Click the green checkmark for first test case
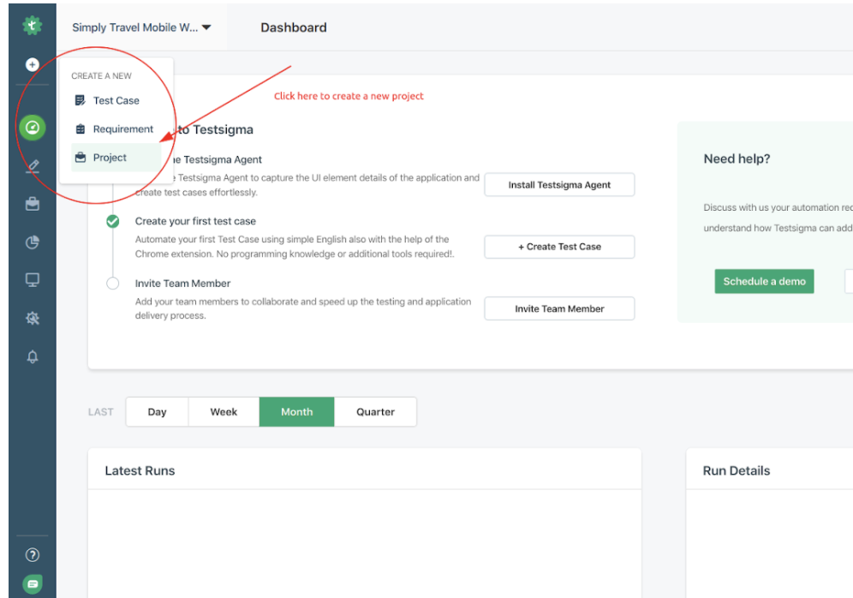The height and width of the screenshot is (598, 853). (112, 221)
